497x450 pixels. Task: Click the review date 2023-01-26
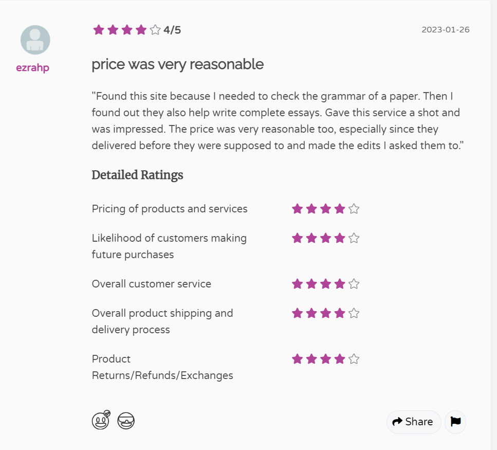[445, 30]
